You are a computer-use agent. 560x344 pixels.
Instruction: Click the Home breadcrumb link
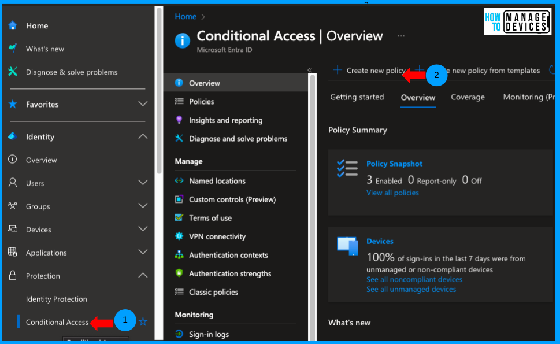pos(186,16)
